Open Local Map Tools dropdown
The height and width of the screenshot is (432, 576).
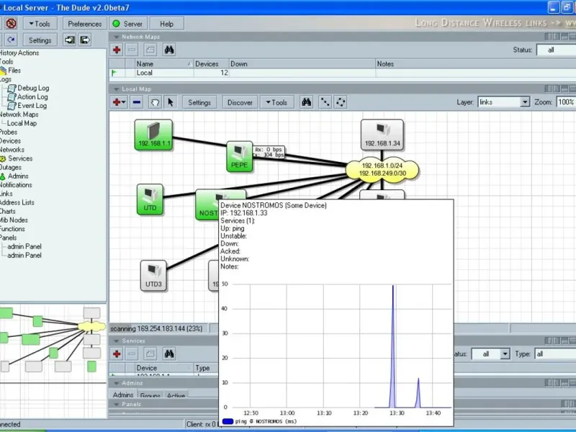pyautogui.click(x=277, y=102)
